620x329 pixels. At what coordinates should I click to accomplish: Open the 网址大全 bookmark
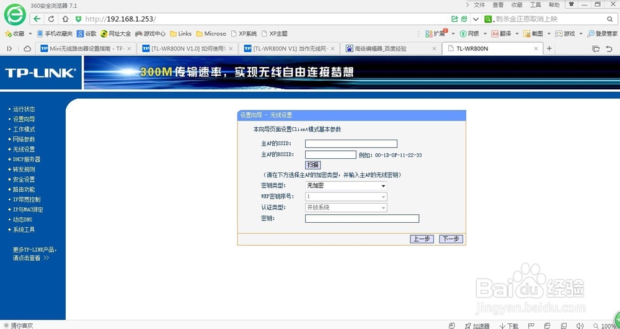pyautogui.click(x=115, y=34)
